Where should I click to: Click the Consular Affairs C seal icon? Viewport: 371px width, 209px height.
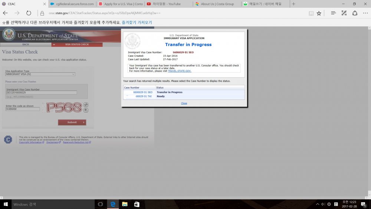[x=8, y=140]
